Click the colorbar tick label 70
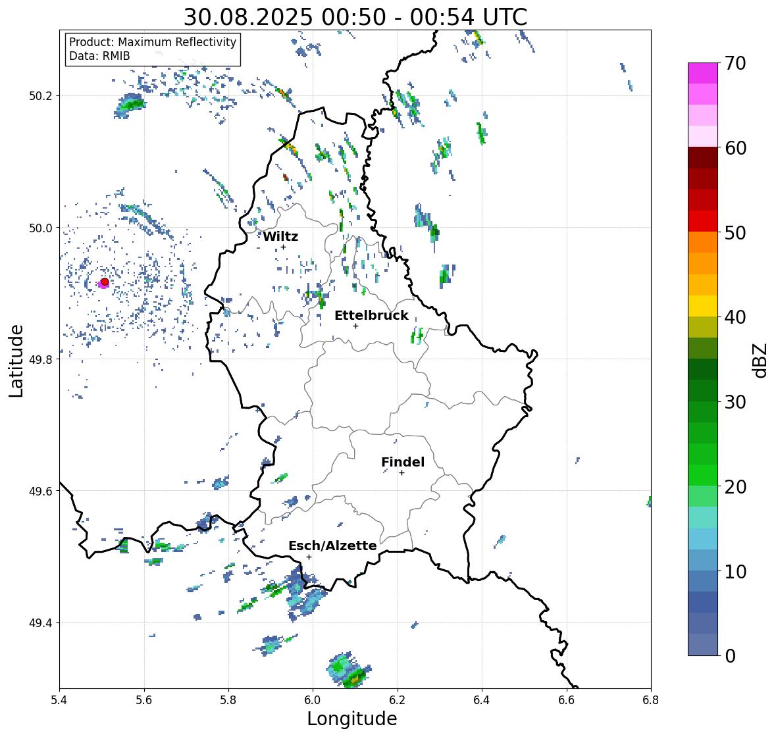776x735 pixels. coord(735,63)
